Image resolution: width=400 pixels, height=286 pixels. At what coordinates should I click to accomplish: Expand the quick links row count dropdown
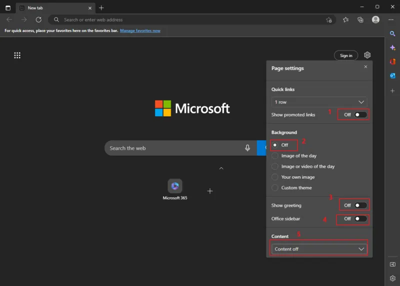point(319,102)
